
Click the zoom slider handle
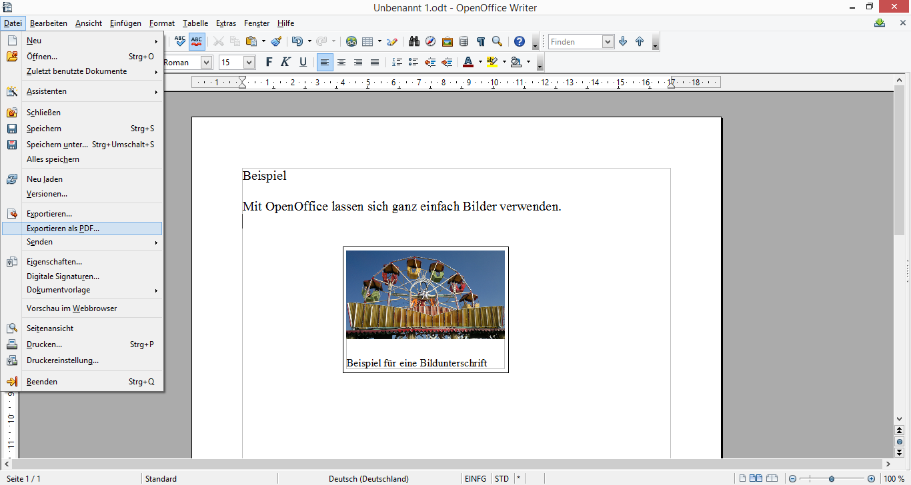(832, 478)
